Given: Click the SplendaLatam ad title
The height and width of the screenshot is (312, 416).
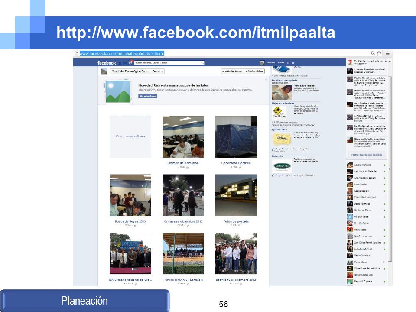Looking at the screenshot, I should click(279, 130).
